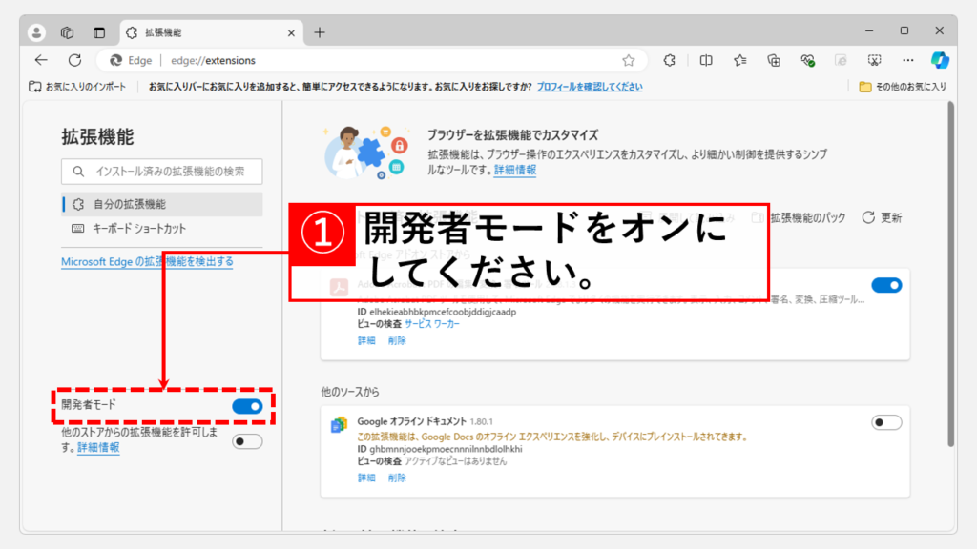Enable the Google オフライン ドキュメント extension toggle
This screenshot has width=977, height=549.
tap(886, 422)
